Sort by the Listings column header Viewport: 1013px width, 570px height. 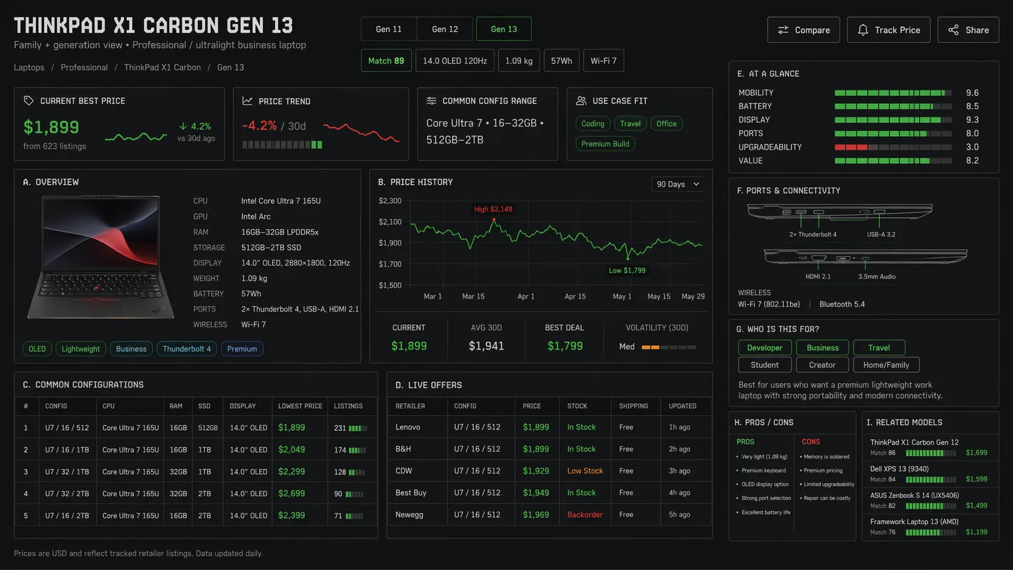348,406
